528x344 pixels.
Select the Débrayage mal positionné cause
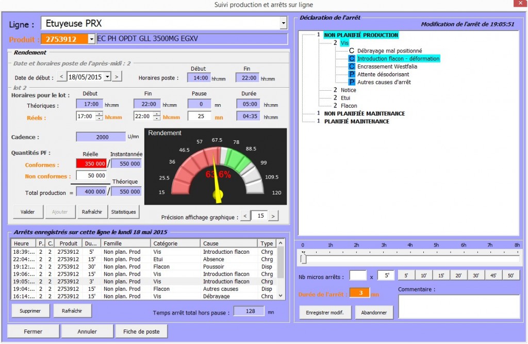tap(389, 51)
